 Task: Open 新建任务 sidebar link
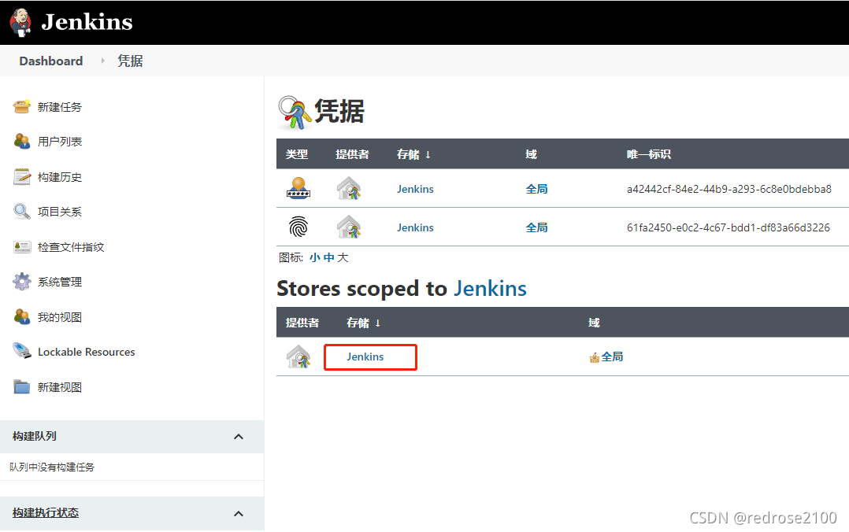[60, 107]
